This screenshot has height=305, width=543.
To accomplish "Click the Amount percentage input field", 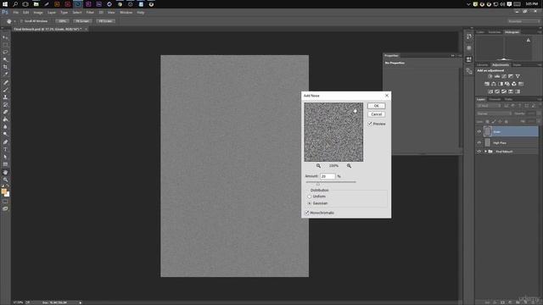I will click(x=327, y=176).
